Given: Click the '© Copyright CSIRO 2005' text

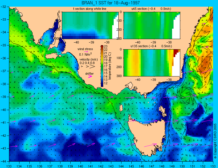Looking at the screenshot, I should point(215,141).
